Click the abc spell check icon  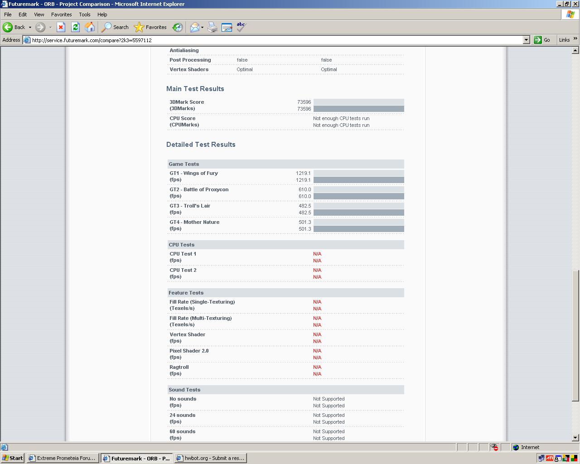pos(241,27)
